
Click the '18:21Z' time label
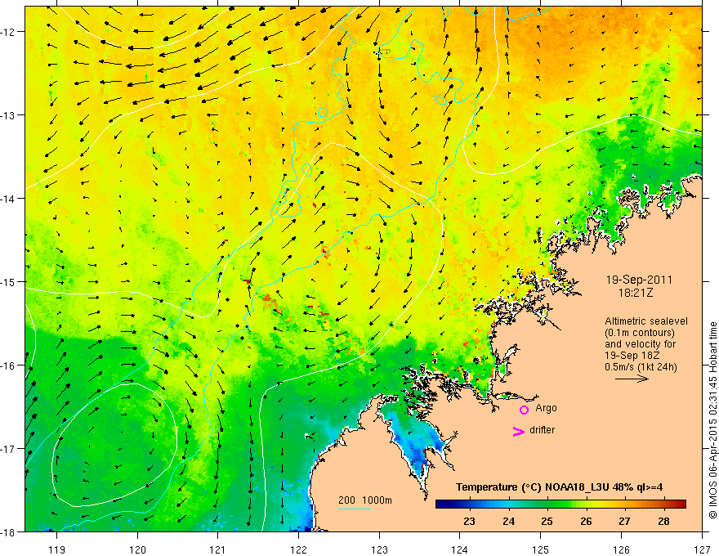tap(635, 292)
